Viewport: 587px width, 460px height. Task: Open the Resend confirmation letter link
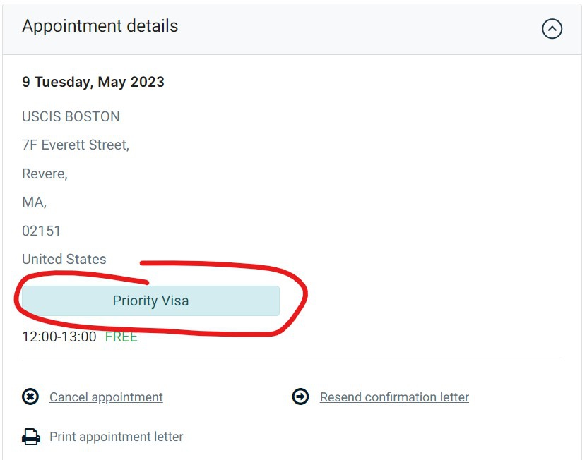[x=394, y=397]
